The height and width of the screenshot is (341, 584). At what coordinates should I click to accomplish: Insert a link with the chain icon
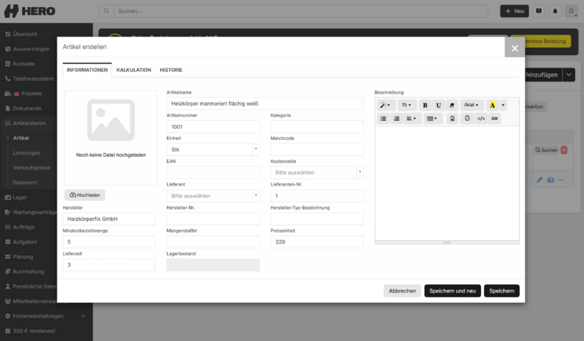click(x=494, y=119)
